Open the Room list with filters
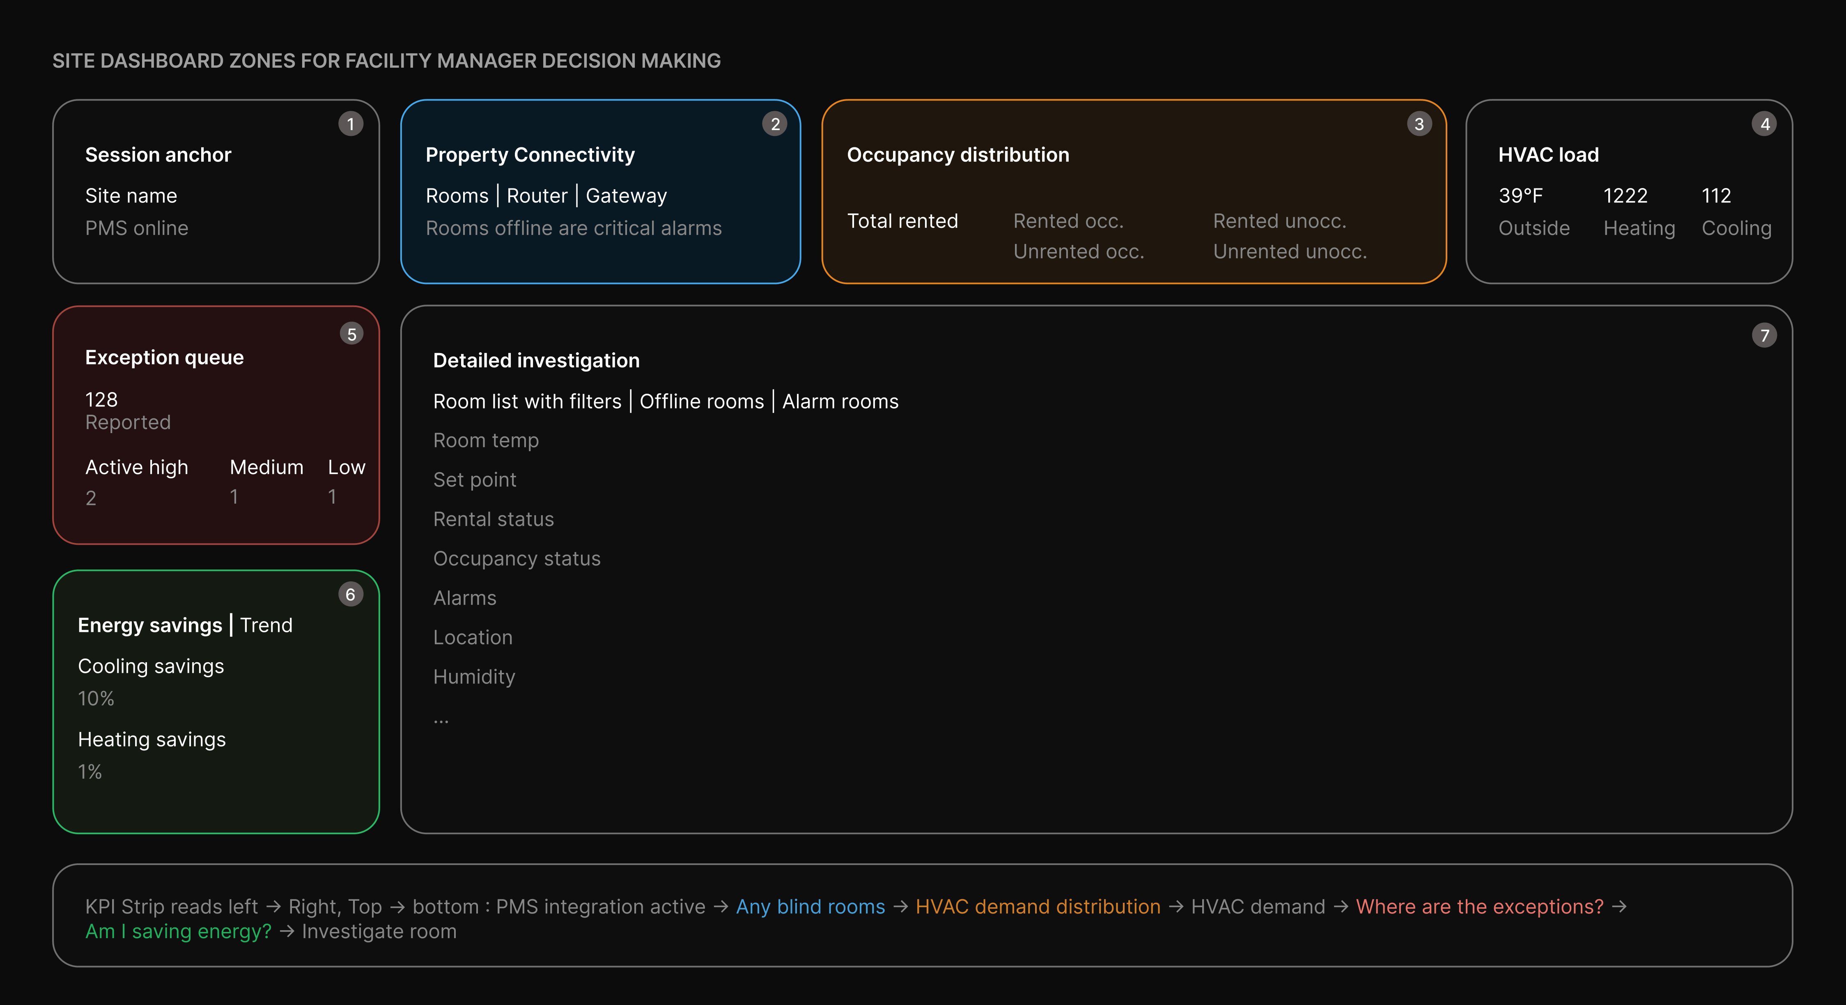Viewport: 1846px width, 1005px height. (x=528, y=401)
